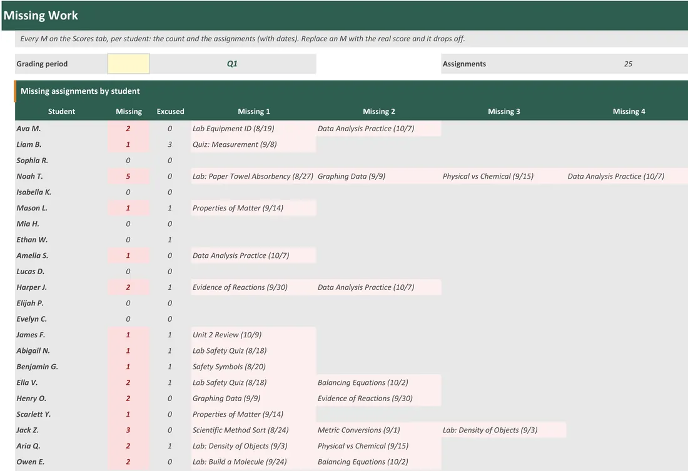Click Lab: Paper Towel Absorbency (8/27) cell
The height and width of the screenshot is (471, 688).
[x=253, y=176]
